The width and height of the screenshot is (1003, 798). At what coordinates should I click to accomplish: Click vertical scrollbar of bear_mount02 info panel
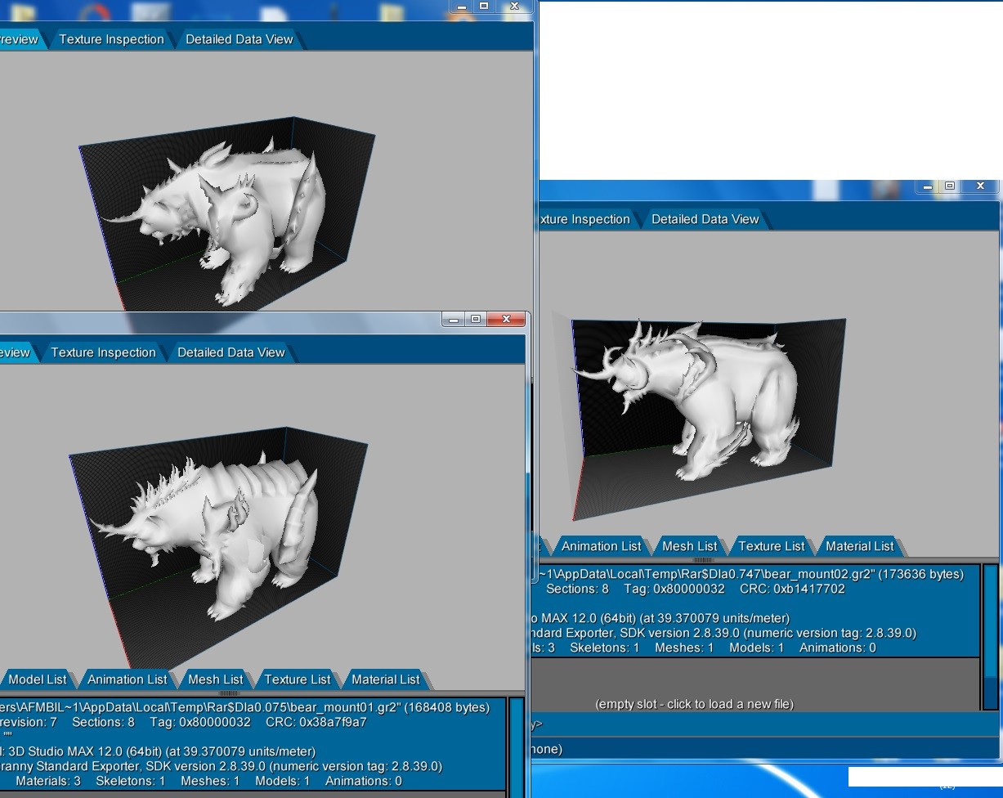pyautogui.click(x=990, y=636)
